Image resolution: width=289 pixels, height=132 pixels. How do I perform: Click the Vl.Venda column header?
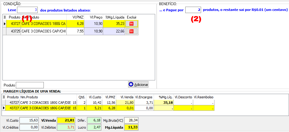click(124, 97)
